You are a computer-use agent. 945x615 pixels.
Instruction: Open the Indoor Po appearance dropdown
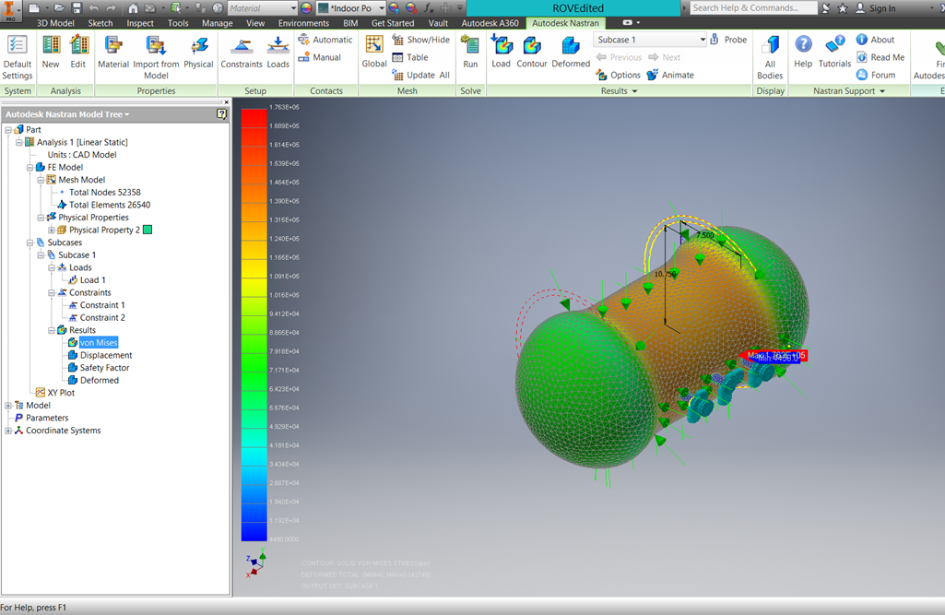coord(382,8)
